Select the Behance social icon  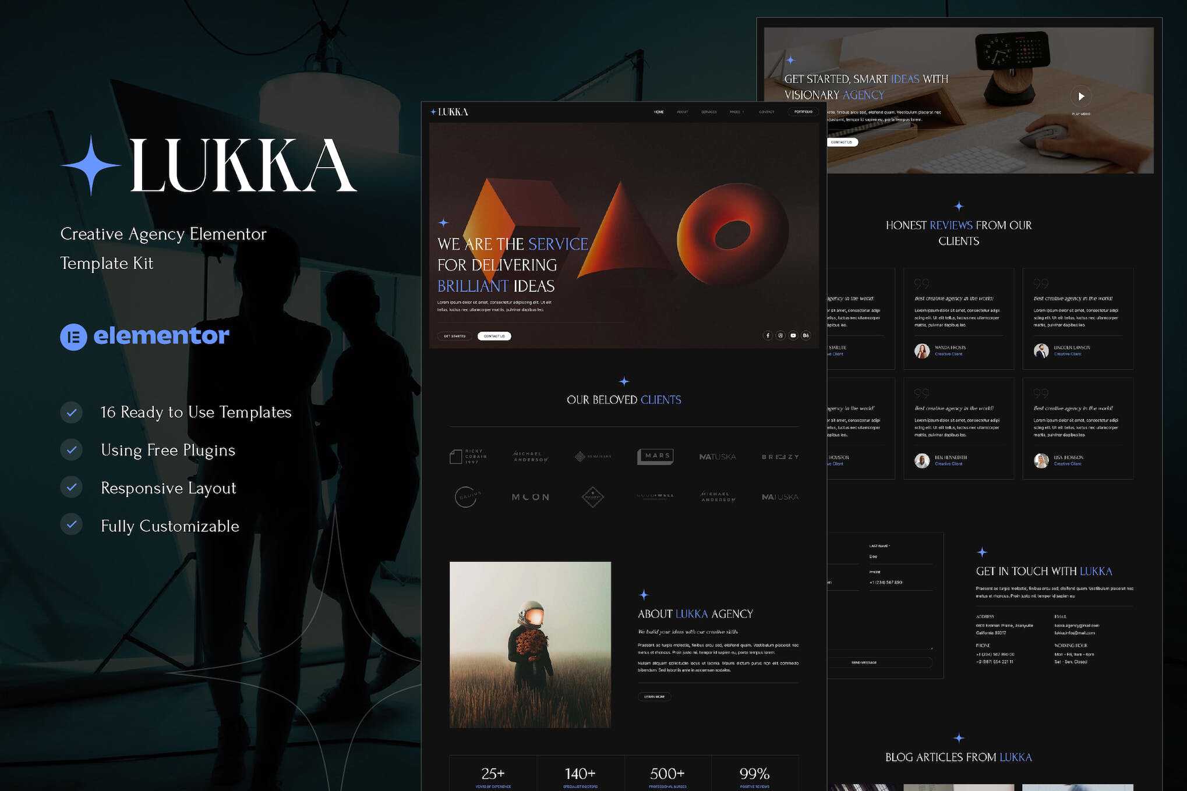(806, 336)
